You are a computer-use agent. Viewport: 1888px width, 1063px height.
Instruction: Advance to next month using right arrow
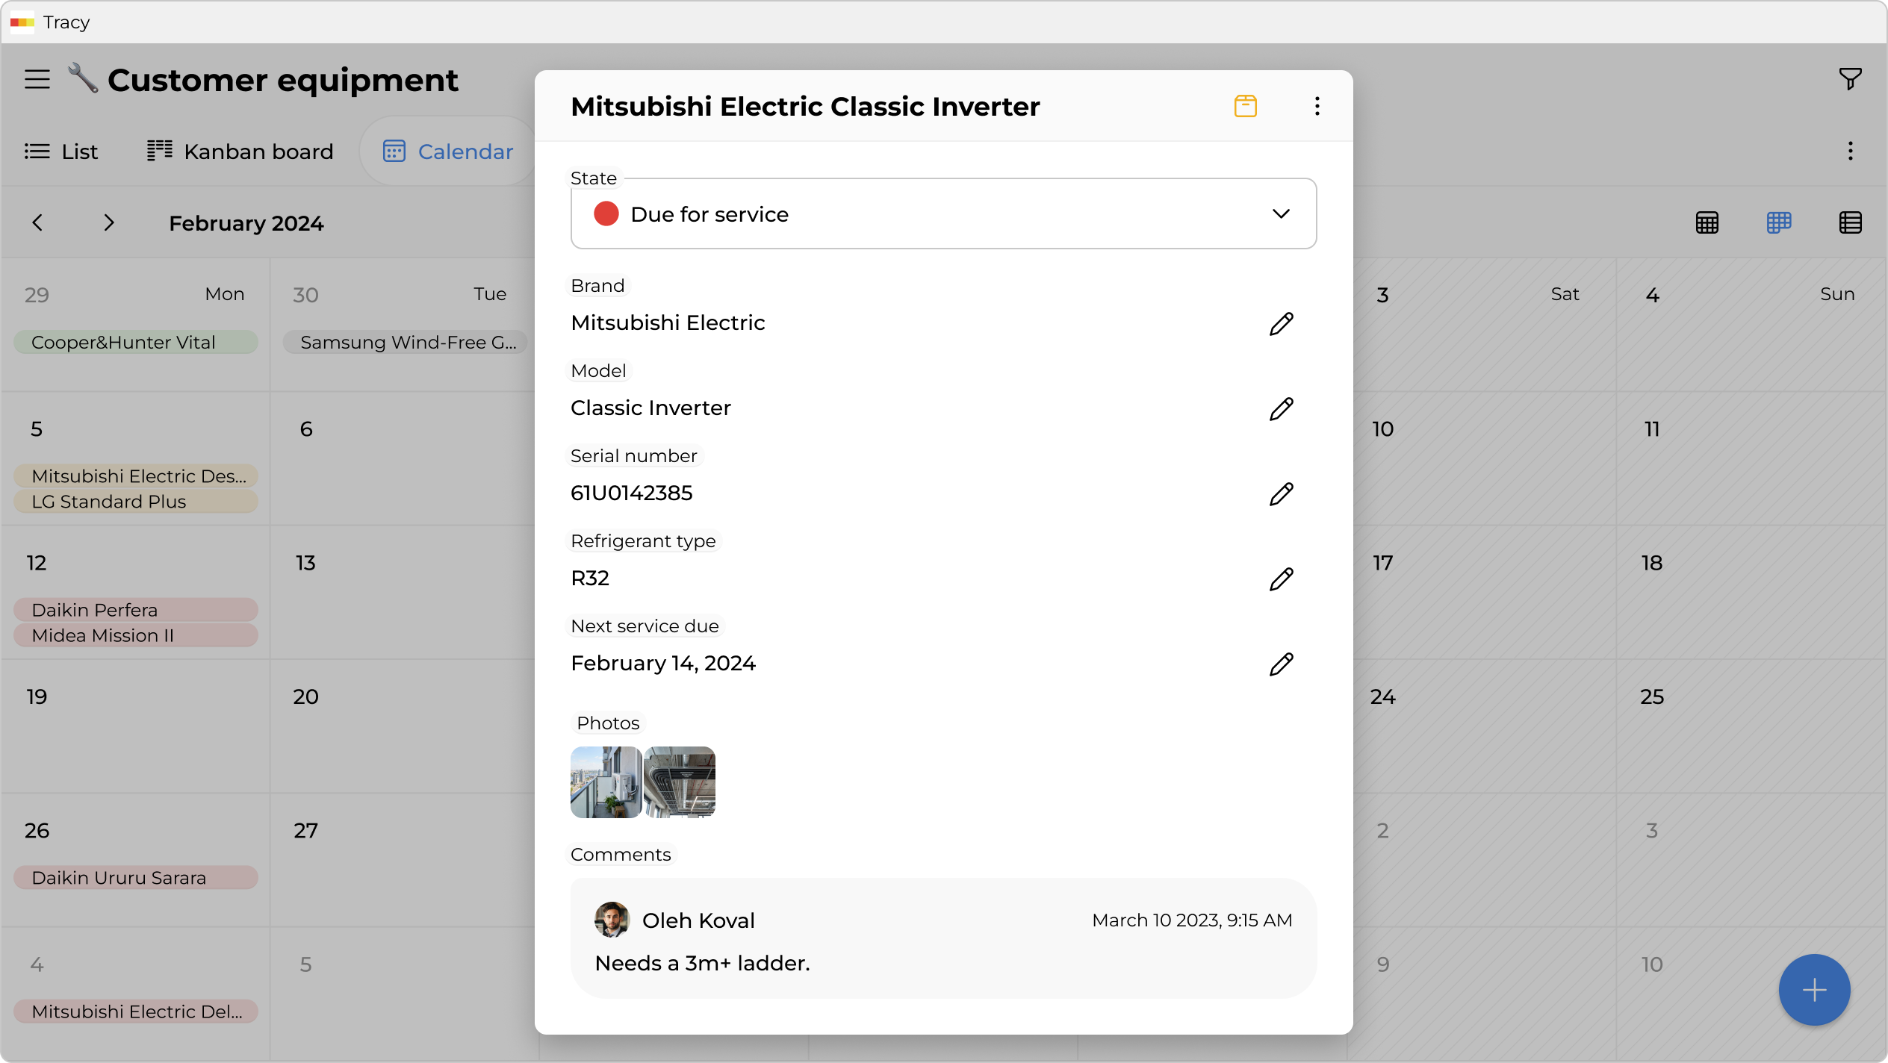coord(109,222)
